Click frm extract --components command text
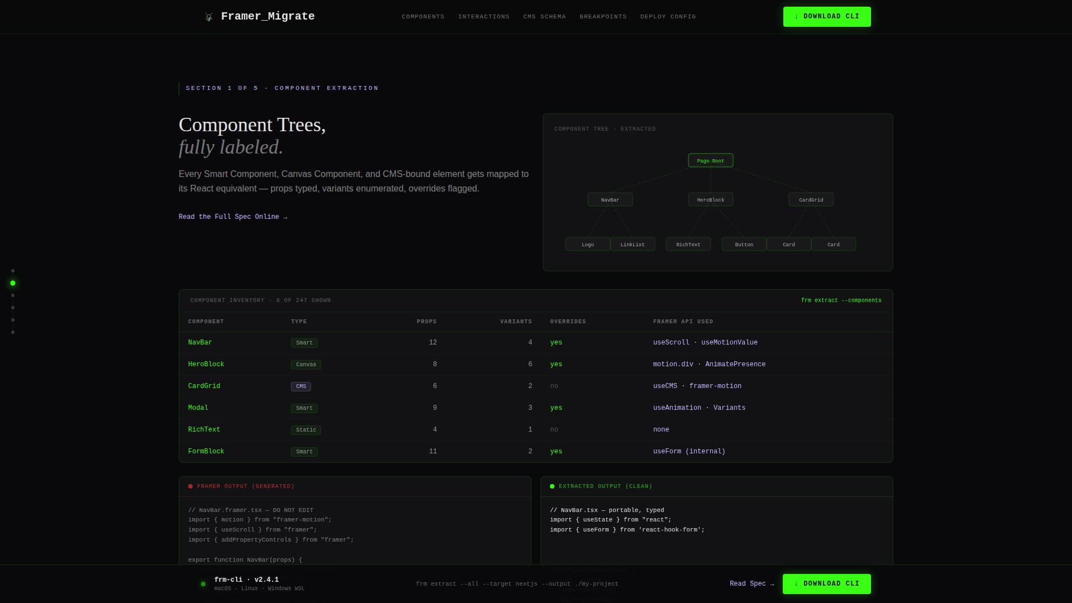 pyautogui.click(x=841, y=300)
